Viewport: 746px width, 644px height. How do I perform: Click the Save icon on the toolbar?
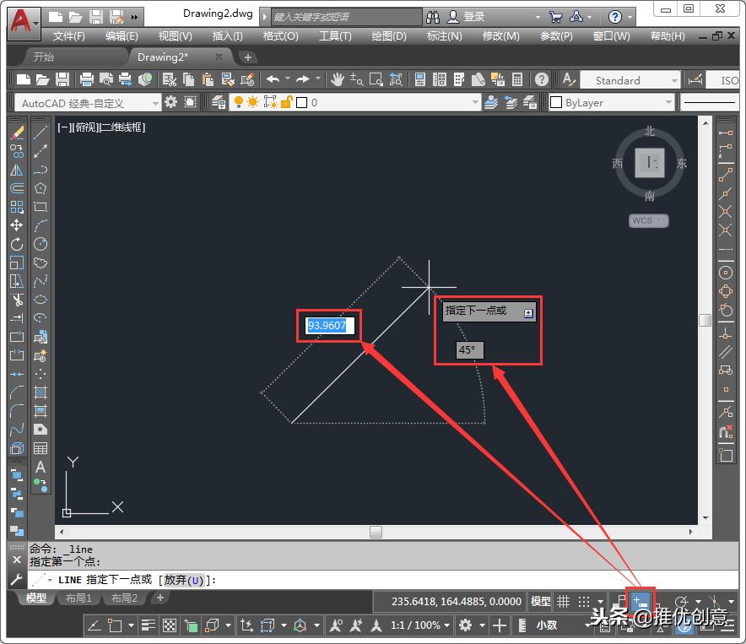(x=62, y=78)
